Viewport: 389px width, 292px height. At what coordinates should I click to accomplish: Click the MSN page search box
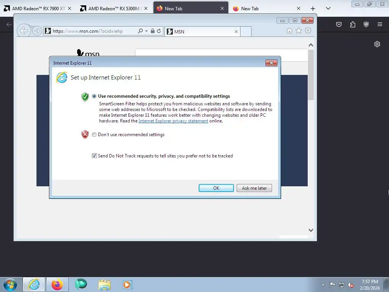pyautogui.click(x=221, y=55)
